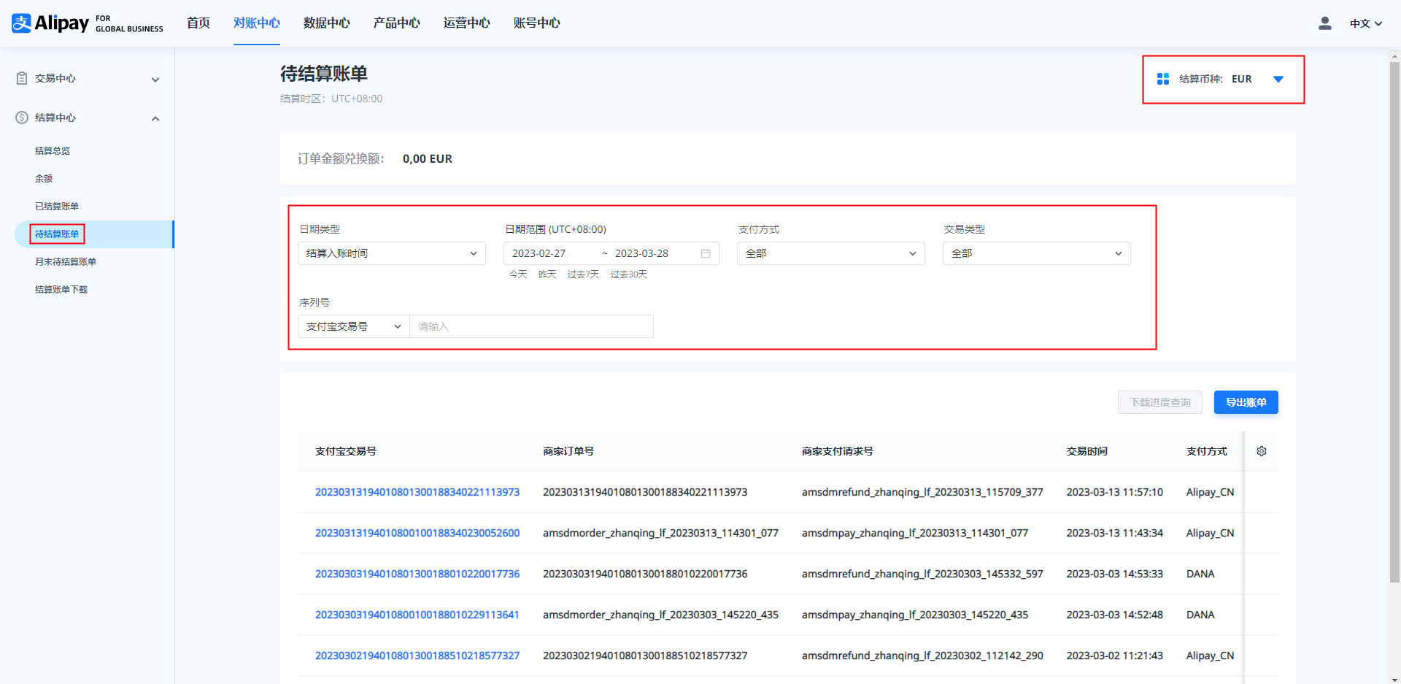The image size is (1401, 684).
Task: Click the 序列号 请输入 text field
Action: coord(531,326)
